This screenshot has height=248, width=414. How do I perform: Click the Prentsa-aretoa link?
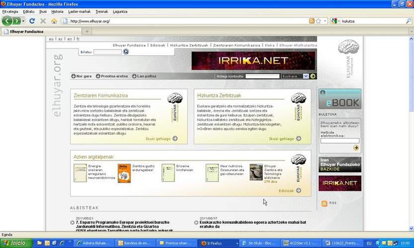(x=112, y=76)
